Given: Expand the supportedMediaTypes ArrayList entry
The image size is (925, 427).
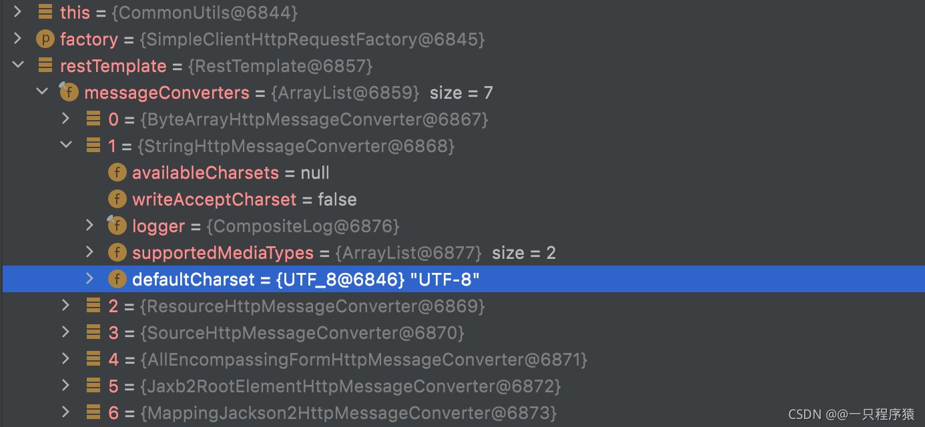Looking at the screenshot, I should tap(90, 252).
